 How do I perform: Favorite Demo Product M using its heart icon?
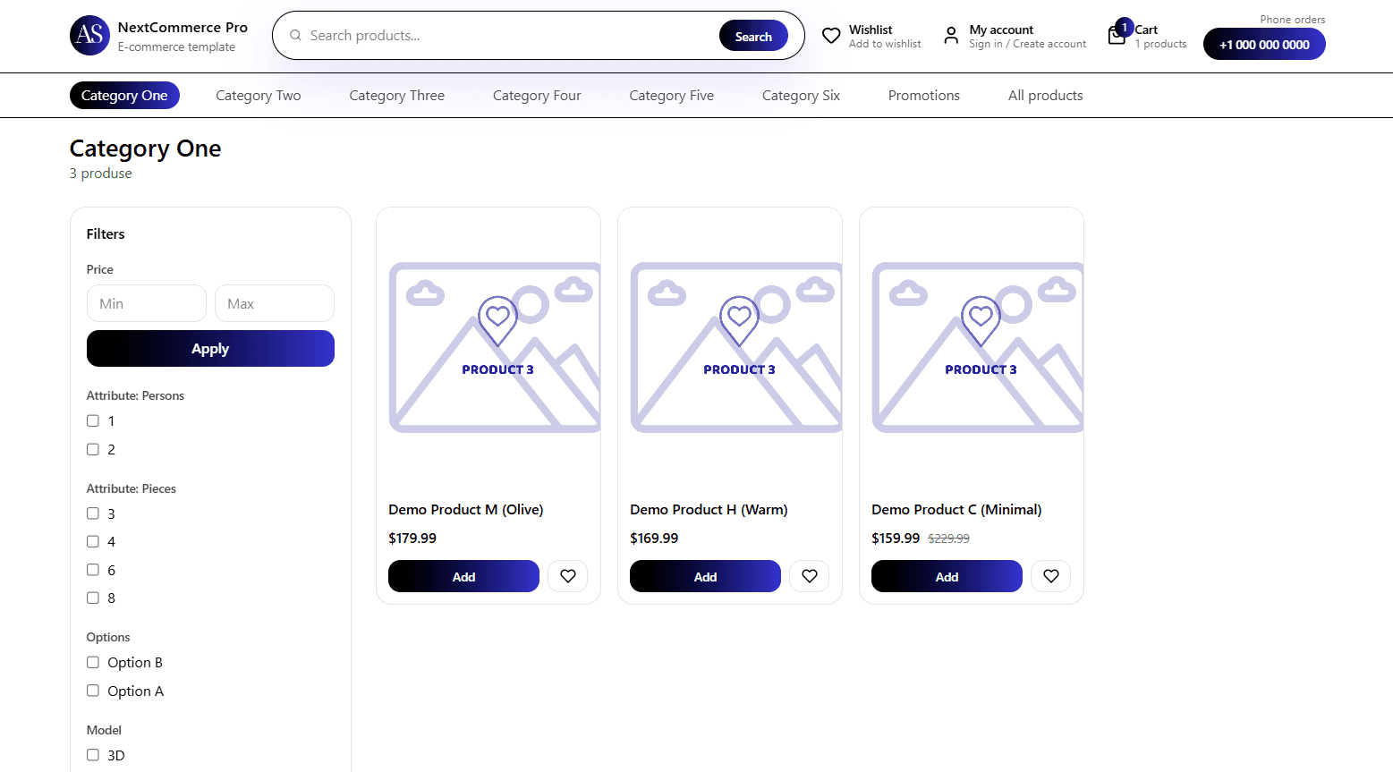(x=567, y=576)
